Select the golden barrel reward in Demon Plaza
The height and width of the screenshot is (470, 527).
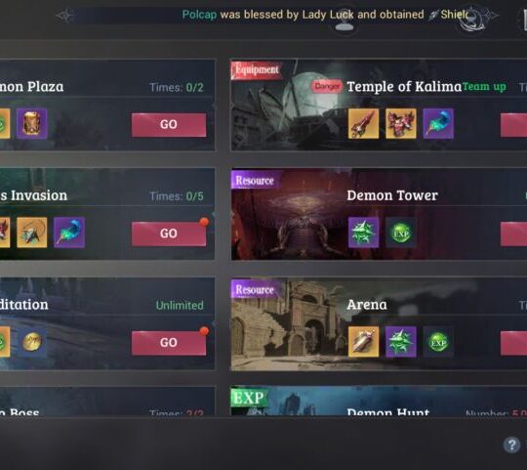point(32,123)
